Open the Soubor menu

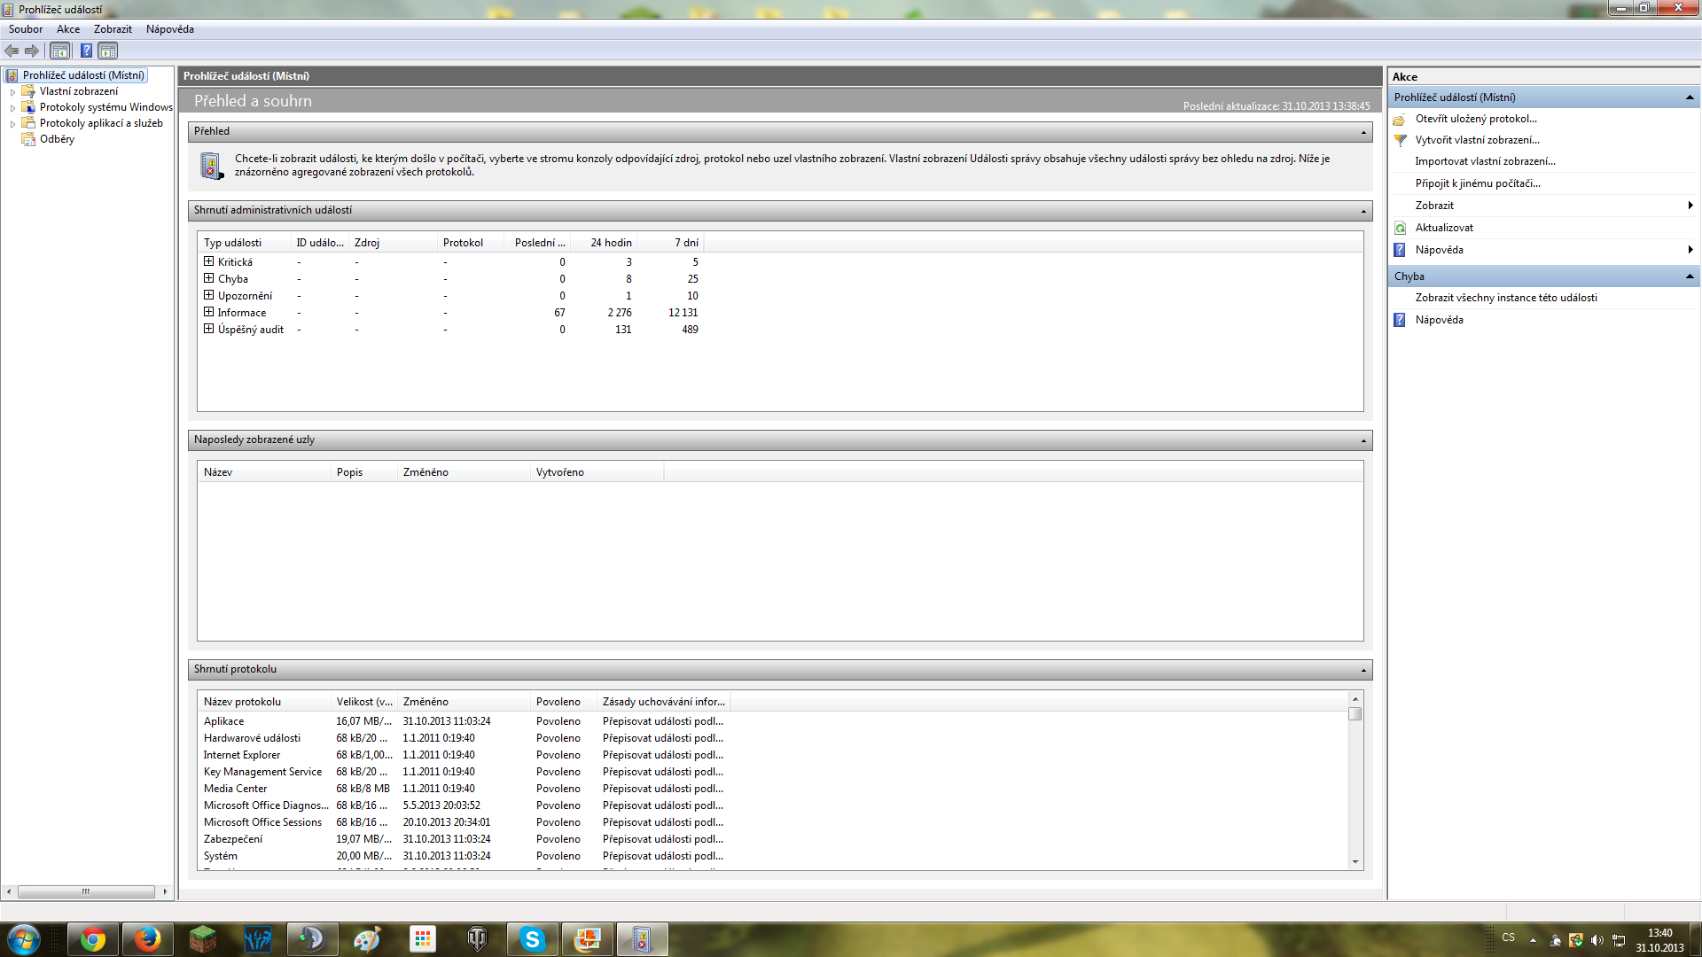26,29
